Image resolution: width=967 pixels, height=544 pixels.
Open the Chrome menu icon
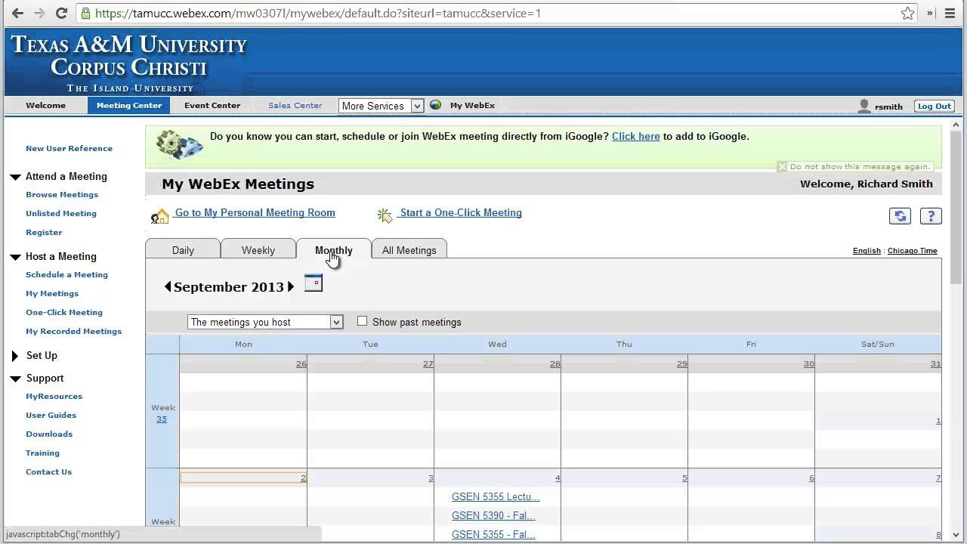click(x=950, y=13)
